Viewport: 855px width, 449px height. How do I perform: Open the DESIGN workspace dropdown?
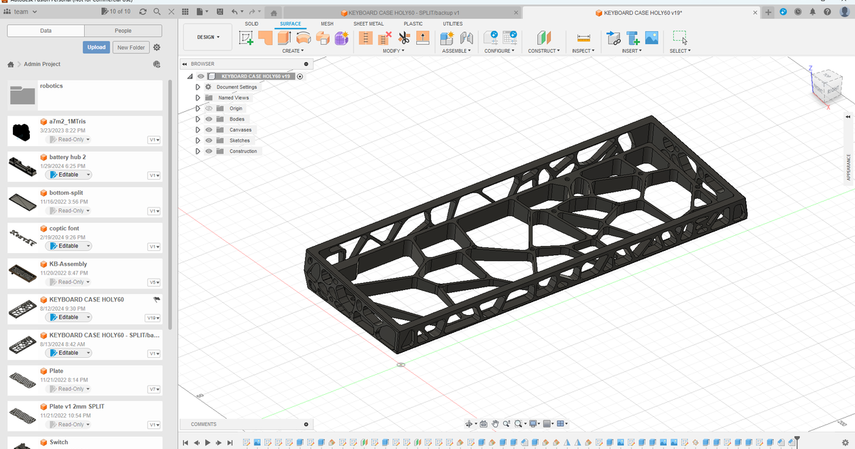click(208, 37)
